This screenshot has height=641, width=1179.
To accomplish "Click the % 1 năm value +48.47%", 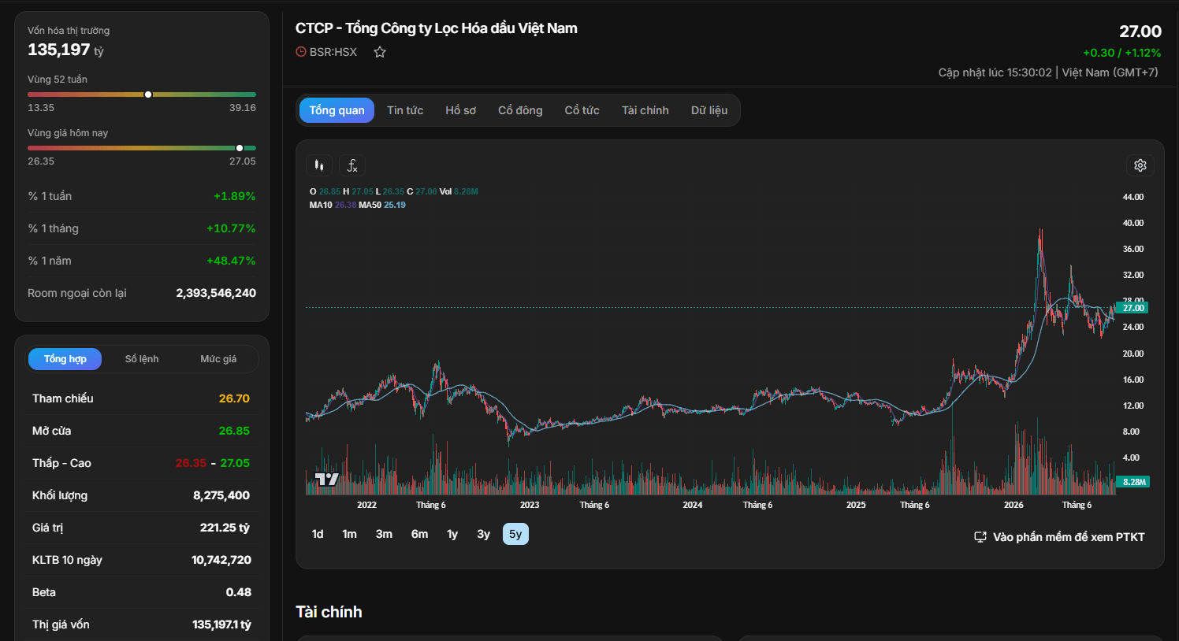I will pos(231,261).
